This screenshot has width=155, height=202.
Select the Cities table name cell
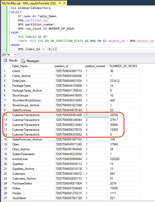coord(32,144)
